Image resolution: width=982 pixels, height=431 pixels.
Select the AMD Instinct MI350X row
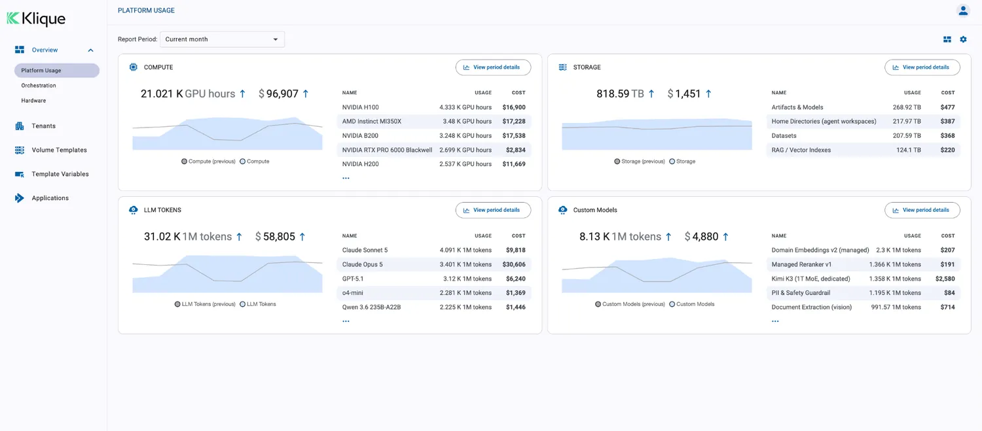(x=434, y=122)
